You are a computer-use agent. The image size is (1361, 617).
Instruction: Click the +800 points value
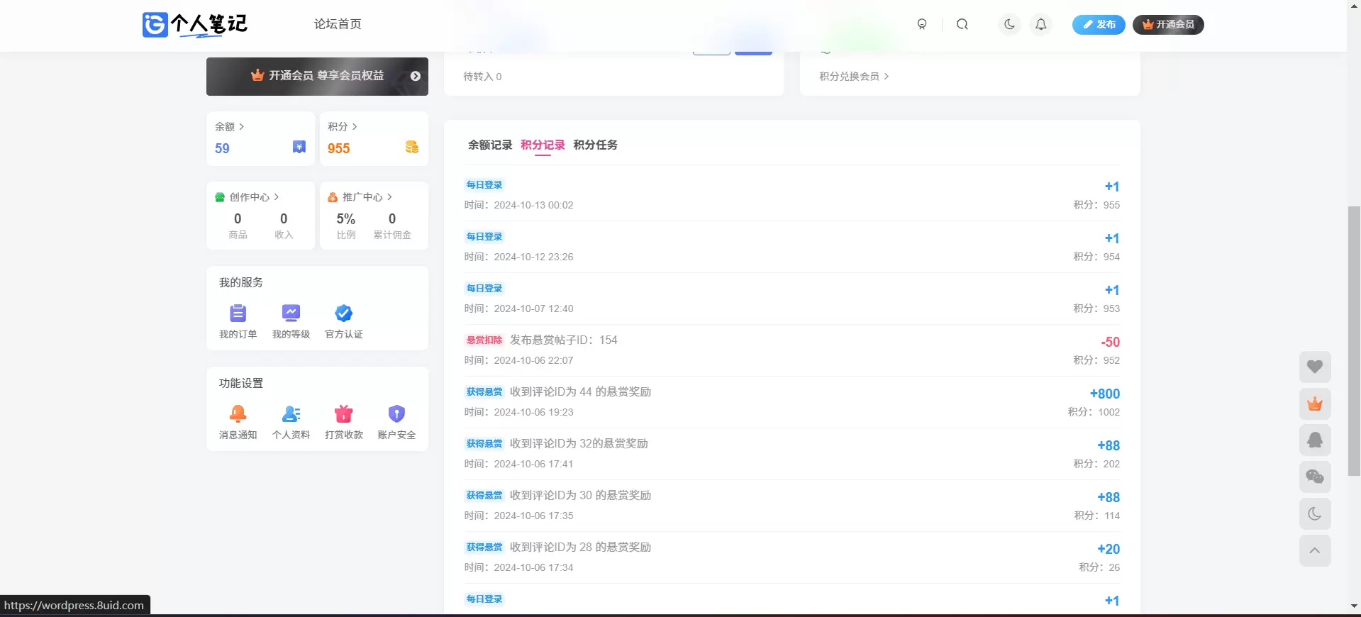tap(1105, 394)
